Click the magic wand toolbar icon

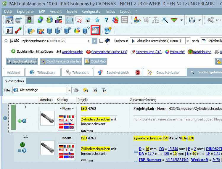point(165,20)
